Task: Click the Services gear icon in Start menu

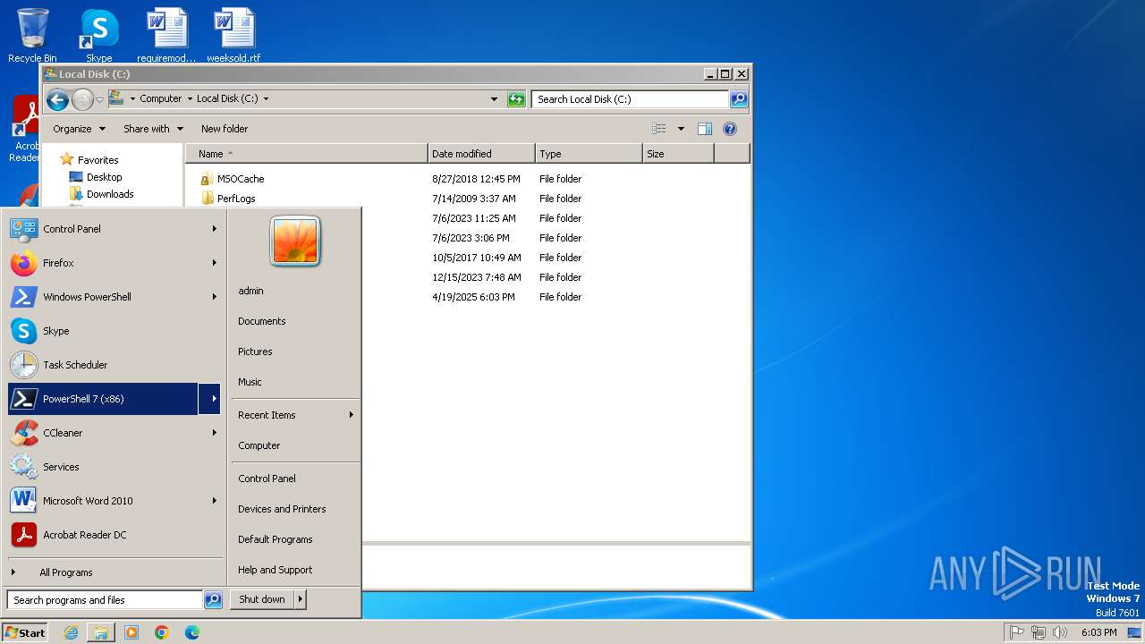Action: point(24,467)
